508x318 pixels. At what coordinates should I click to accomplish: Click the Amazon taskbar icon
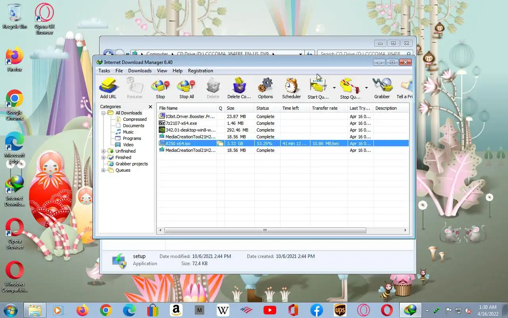176,310
